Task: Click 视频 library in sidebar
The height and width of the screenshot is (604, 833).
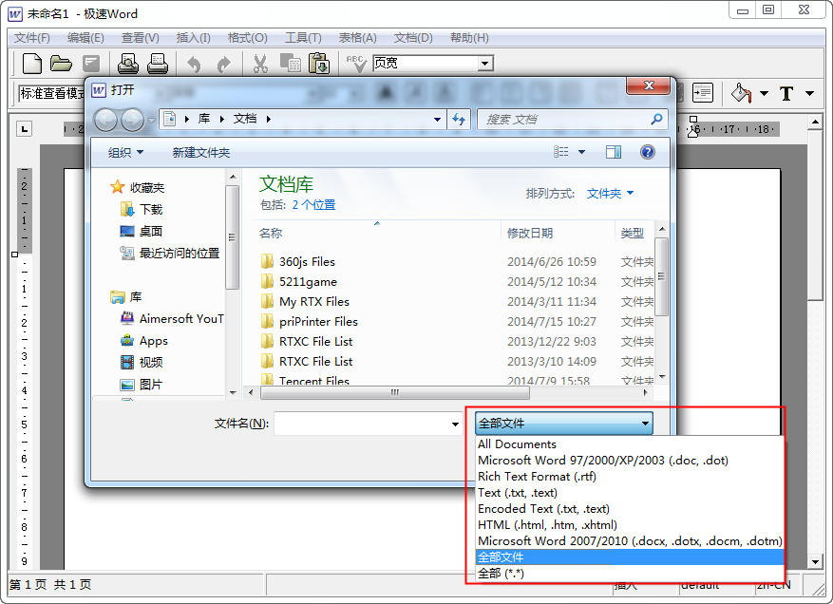Action: point(142,362)
